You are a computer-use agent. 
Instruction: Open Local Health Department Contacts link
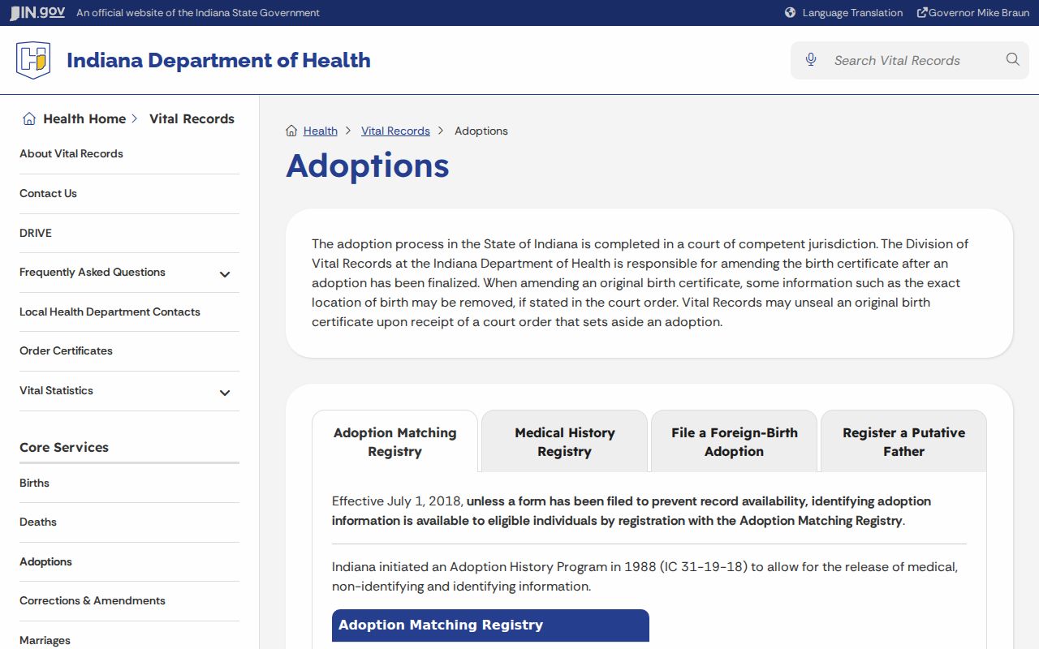tap(110, 312)
